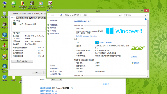
Task: Refresh the System window address bar
Action: (x=120, y=15)
